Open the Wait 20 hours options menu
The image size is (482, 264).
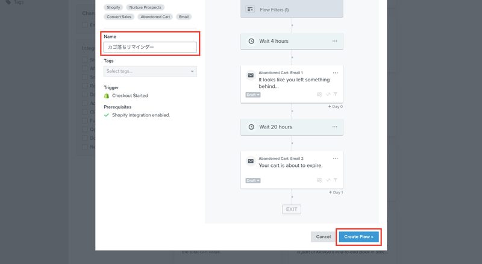click(x=335, y=127)
